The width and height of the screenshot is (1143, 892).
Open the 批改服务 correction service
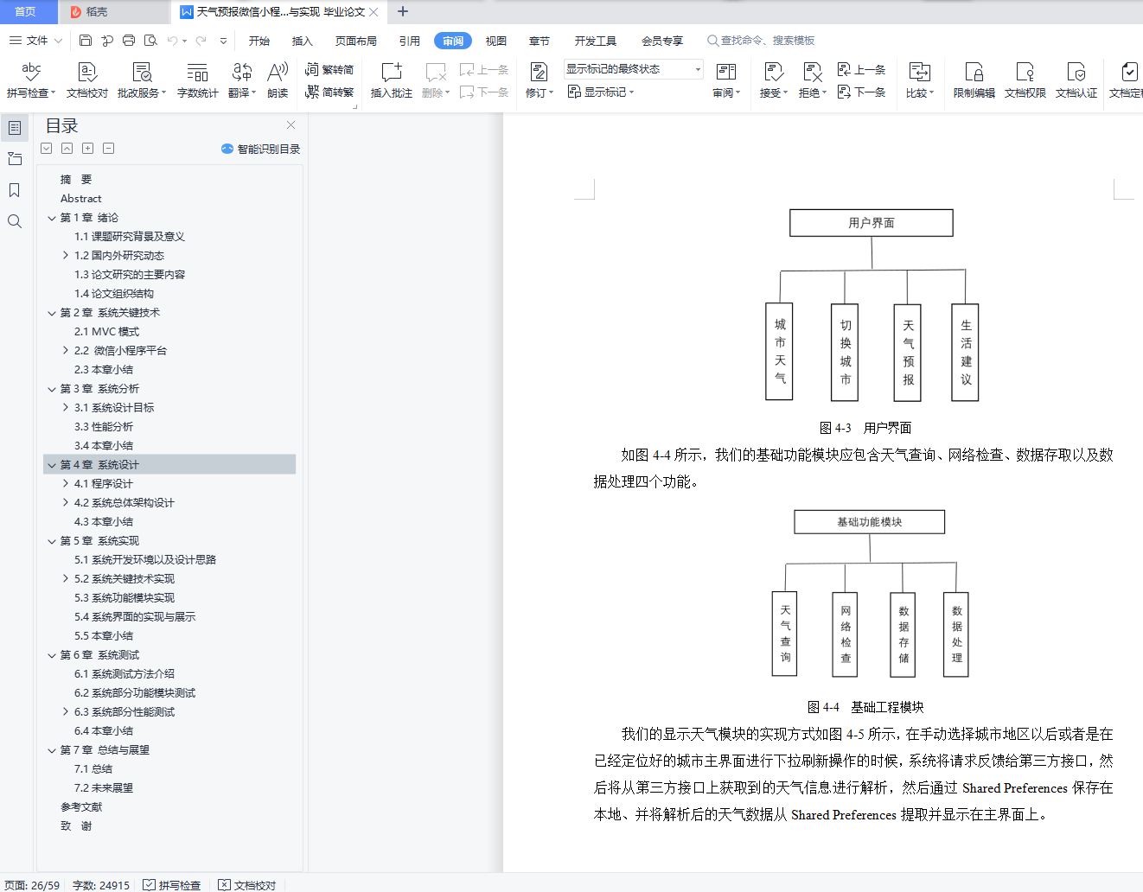pos(142,80)
